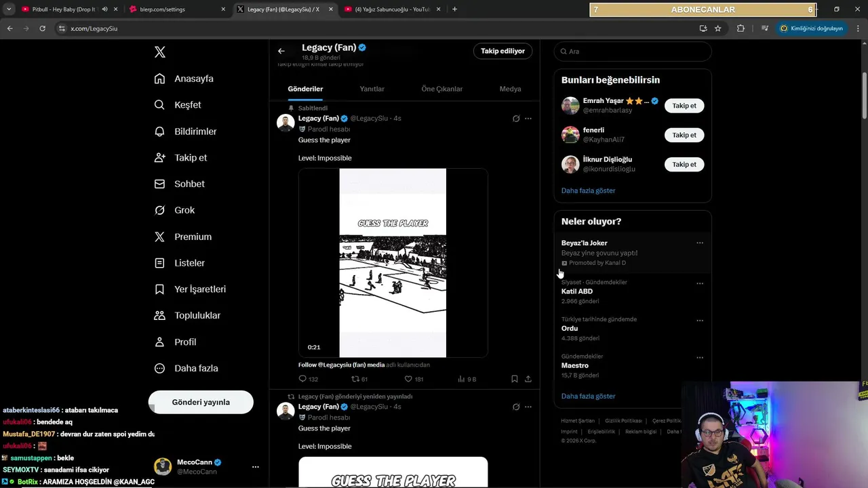Open Grok icon on pinned post
Screen dimensions: 868x488
516,119
